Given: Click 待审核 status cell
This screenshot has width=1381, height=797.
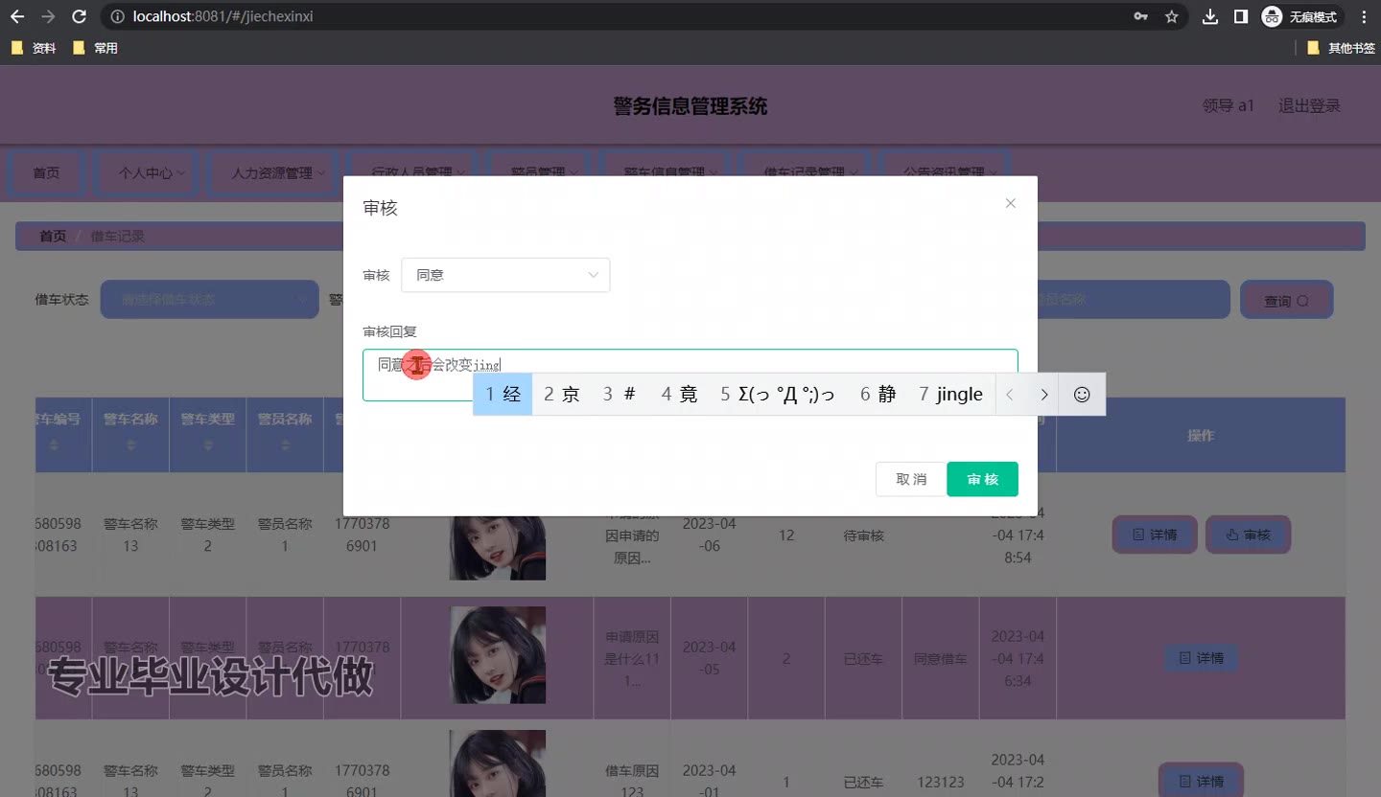Looking at the screenshot, I should pyautogui.click(x=863, y=535).
